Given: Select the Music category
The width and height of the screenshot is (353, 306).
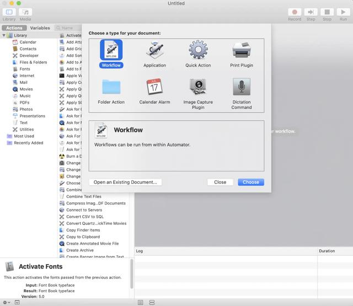Looking at the screenshot, I should 25,96.
